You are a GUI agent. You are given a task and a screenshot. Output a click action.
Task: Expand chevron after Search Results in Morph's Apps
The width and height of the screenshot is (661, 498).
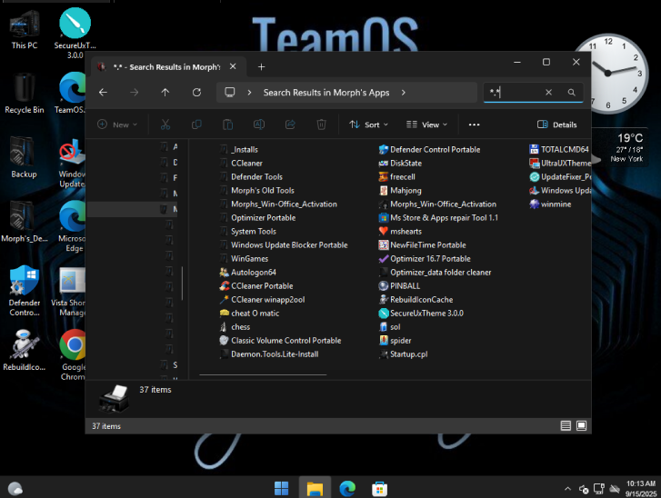[404, 93]
